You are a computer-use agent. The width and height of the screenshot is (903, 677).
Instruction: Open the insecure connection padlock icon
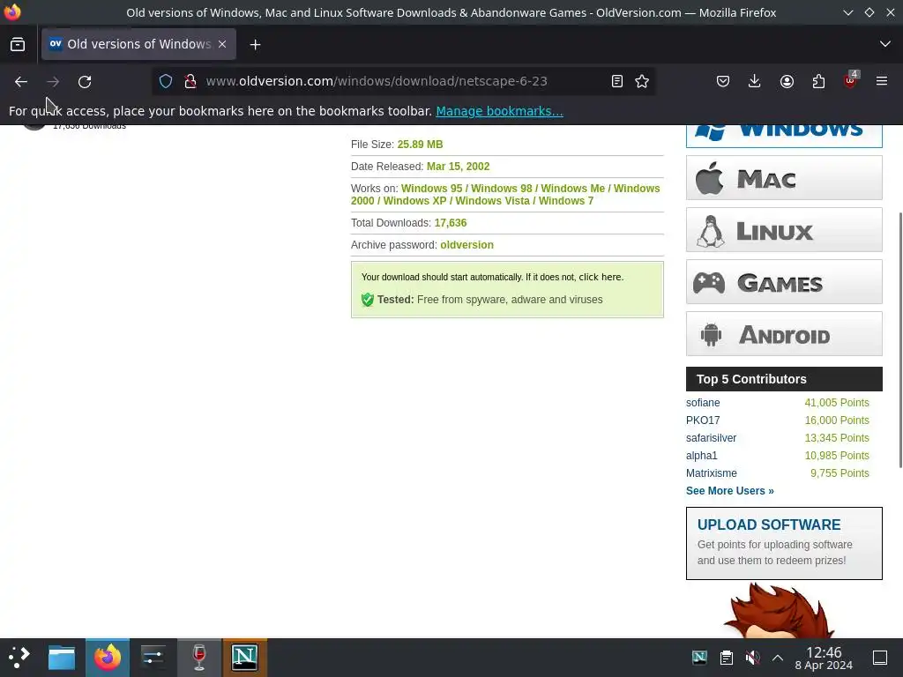190,81
